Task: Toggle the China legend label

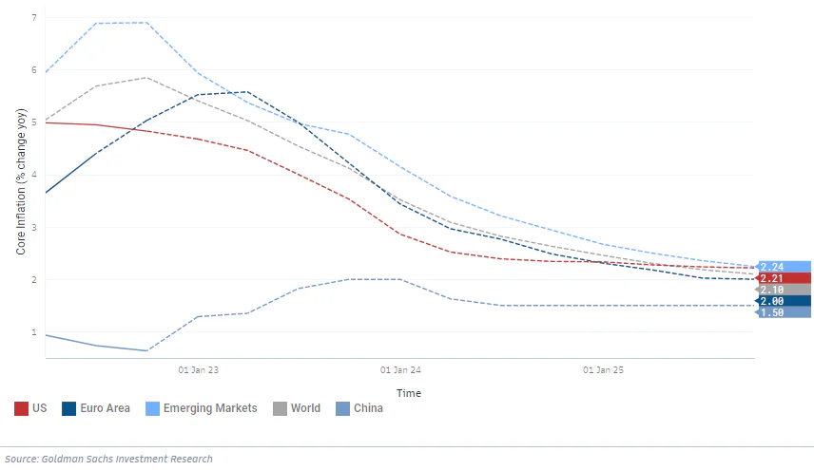Action: (368, 408)
